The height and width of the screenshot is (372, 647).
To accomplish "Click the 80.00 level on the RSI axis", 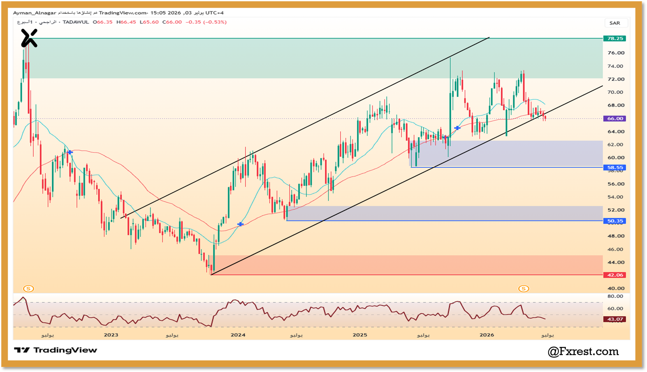I will [x=615, y=296].
